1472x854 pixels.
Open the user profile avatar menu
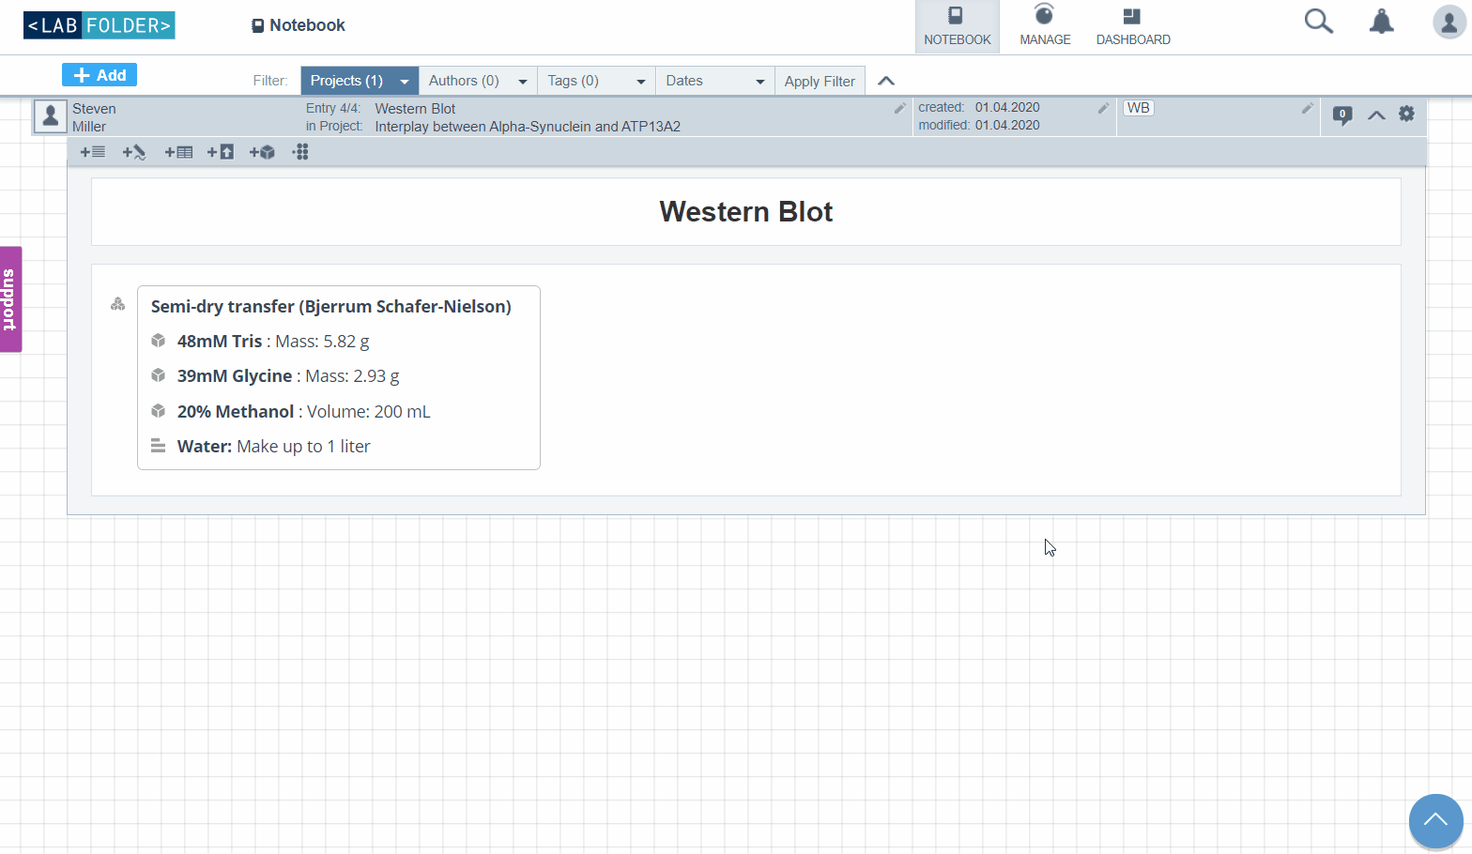coord(1449,22)
